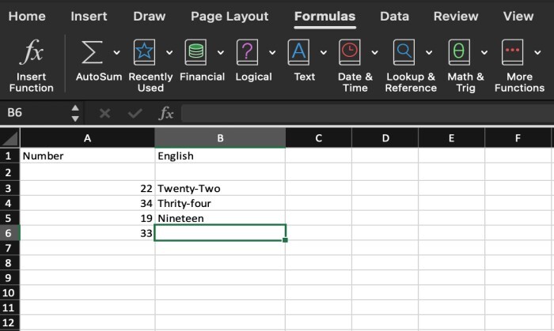Open Math & Trig functions icon
This screenshot has width=554, height=331.
pyautogui.click(x=459, y=53)
